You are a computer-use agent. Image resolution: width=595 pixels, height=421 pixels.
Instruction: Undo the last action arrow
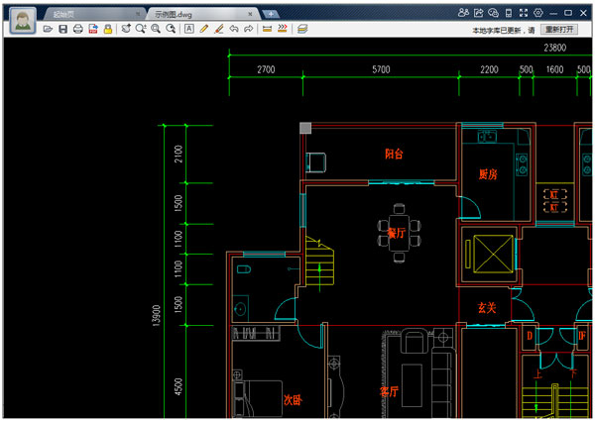pyautogui.click(x=234, y=29)
